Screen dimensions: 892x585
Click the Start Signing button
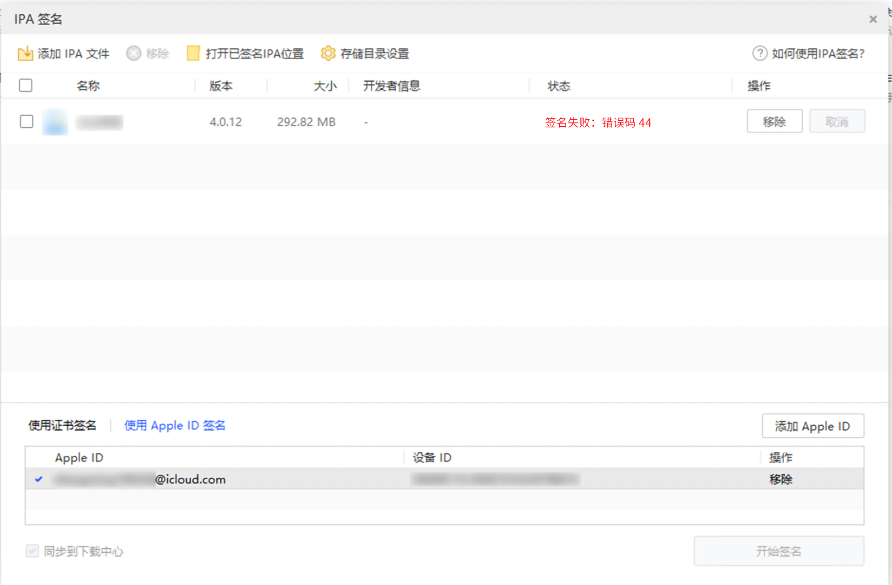[779, 551]
